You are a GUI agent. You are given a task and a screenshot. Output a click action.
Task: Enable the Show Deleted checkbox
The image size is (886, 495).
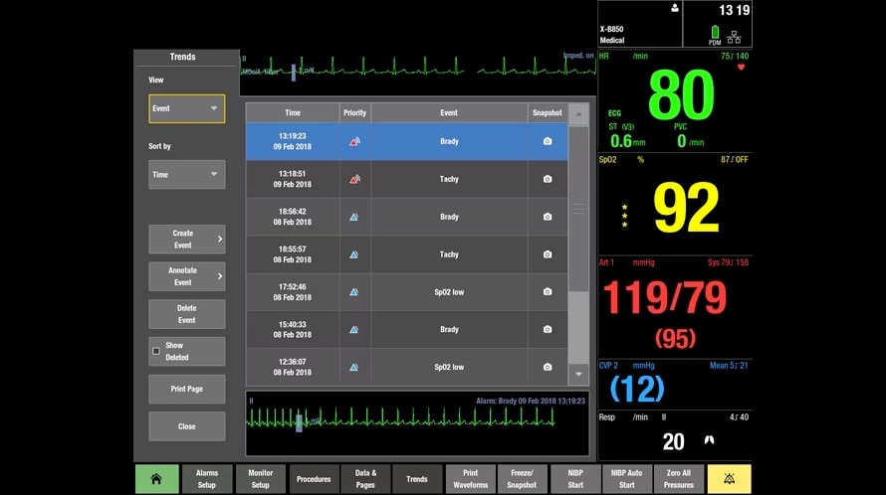tap(155, 351)
